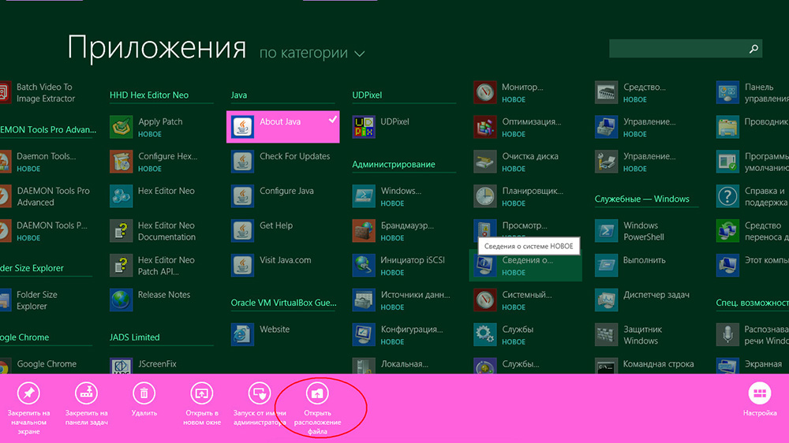Click Открыть в новом окне button

point(202,404)
